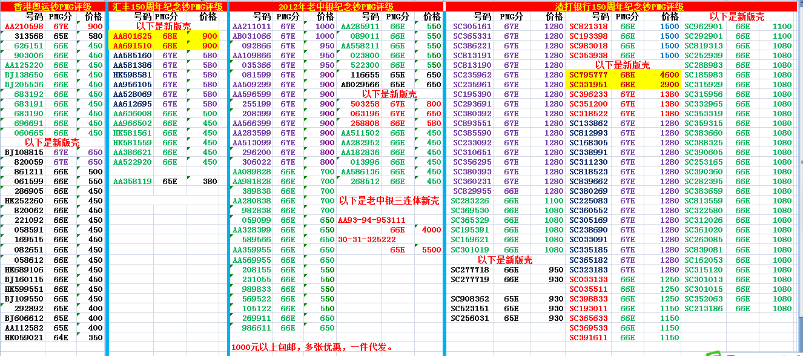
Task: Select serial number SC353938
Action: pyautogui.click(x=589, y=56)
